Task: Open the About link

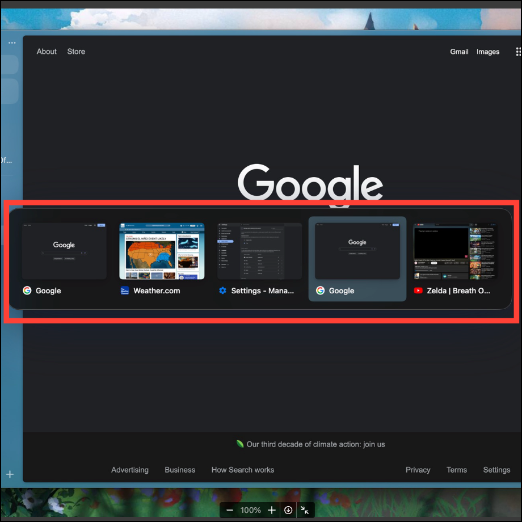Action: 47,52
